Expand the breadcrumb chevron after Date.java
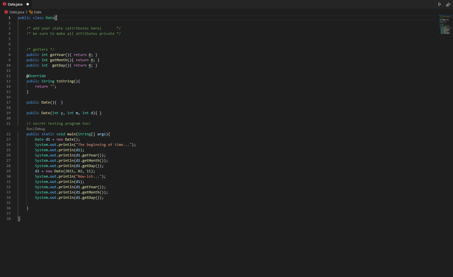 click(26, 12)
